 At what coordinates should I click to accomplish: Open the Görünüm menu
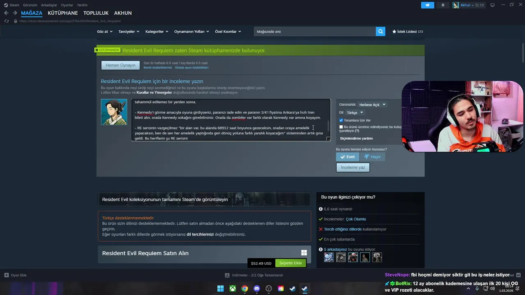click(30, 5)
